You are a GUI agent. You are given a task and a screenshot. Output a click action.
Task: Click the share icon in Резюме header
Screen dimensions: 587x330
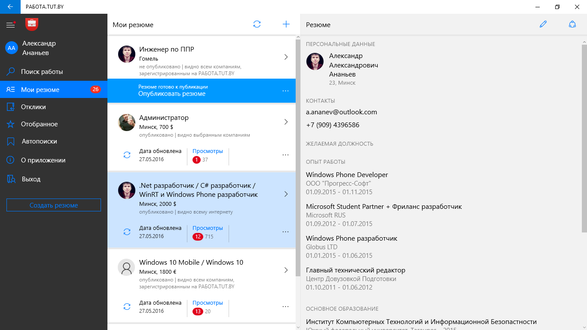572,24
